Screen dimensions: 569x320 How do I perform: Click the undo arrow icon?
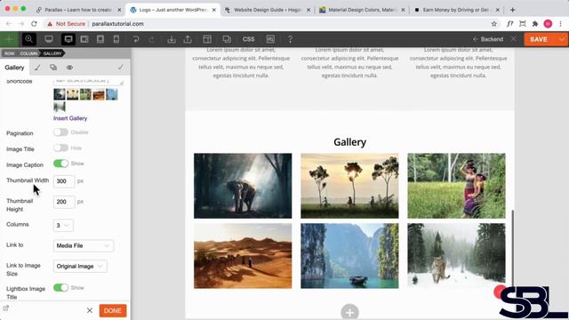[x=136, y=39]
